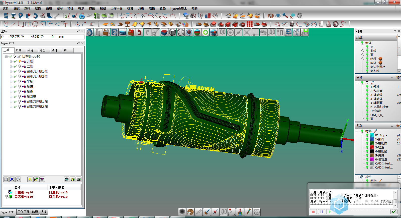Click the printer icon in viewport toolbar
Viewport: 401px width, 218px height.
coord(123,32)
